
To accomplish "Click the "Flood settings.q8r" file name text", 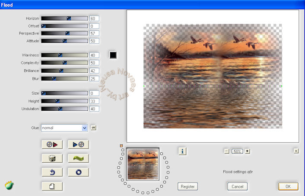I will (238, 172).
